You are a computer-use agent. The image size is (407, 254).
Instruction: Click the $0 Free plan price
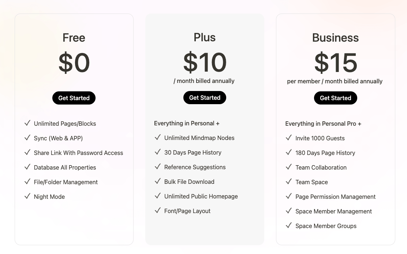[74, 62]
